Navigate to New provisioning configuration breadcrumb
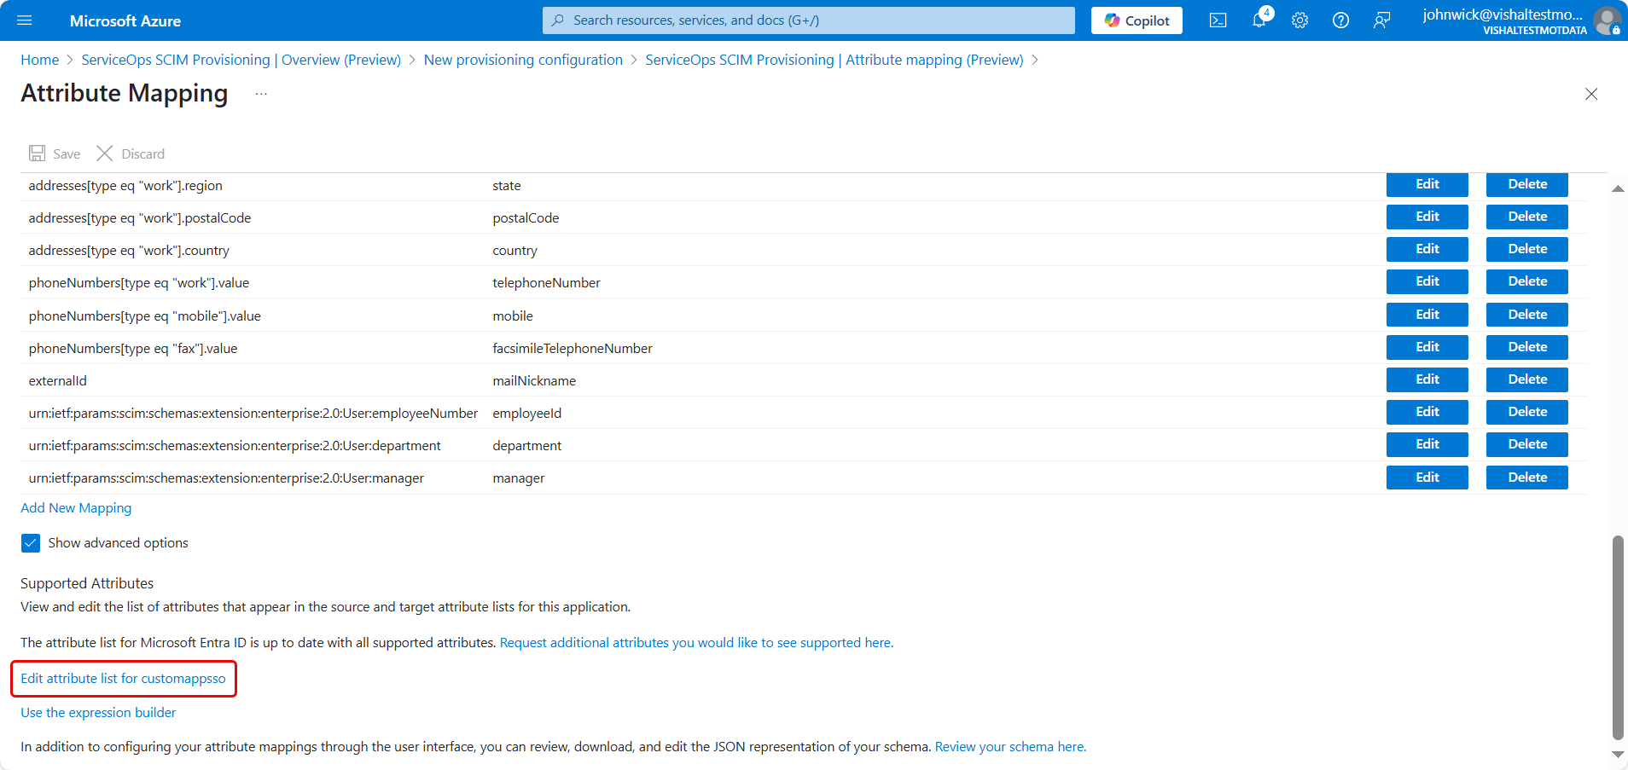Screen dimensions: 1628x770 tap(523, 60)
